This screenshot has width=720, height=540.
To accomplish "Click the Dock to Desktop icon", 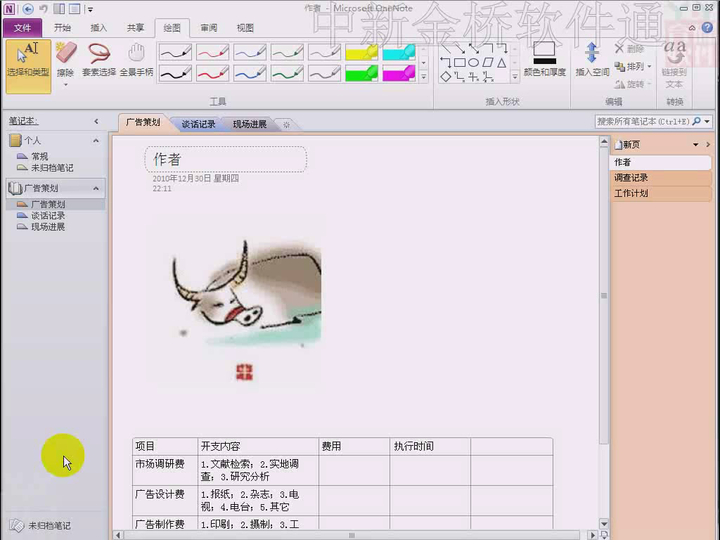I will pos(59,8).
